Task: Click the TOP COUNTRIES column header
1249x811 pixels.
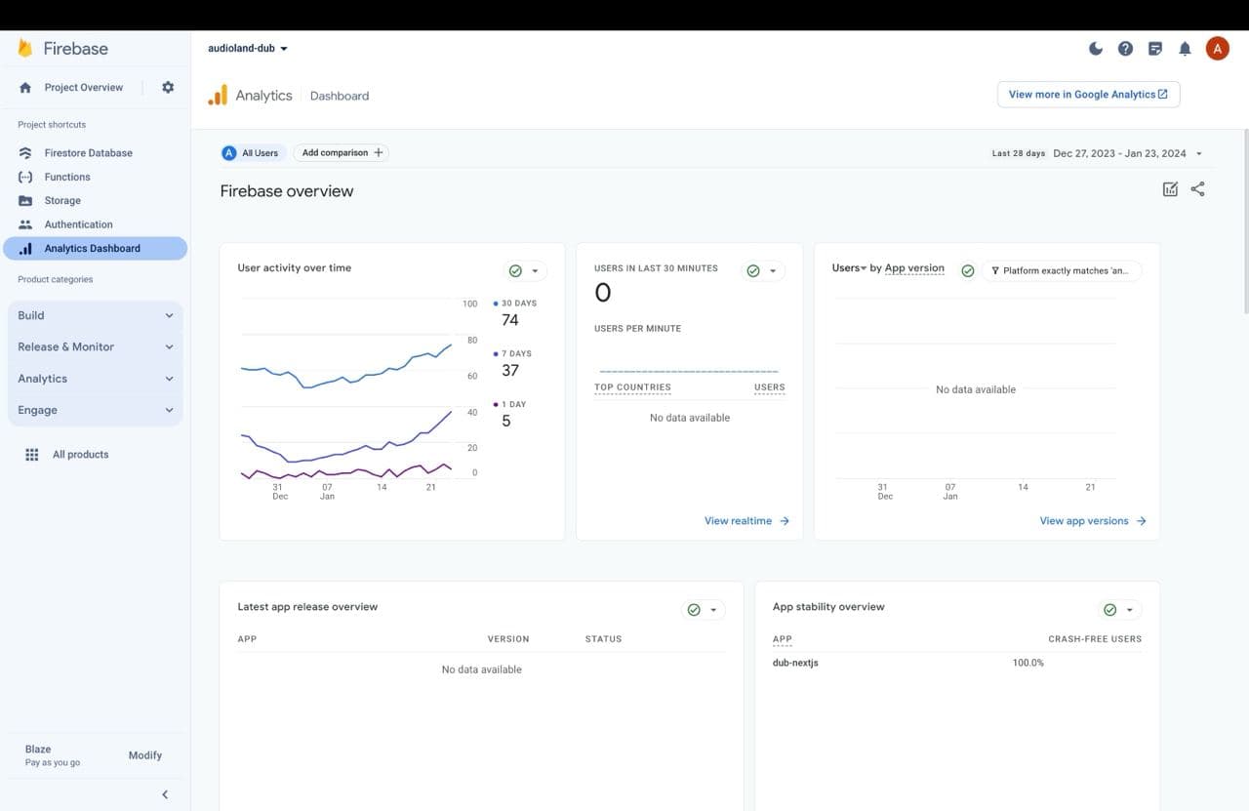Action: point(632,387)
